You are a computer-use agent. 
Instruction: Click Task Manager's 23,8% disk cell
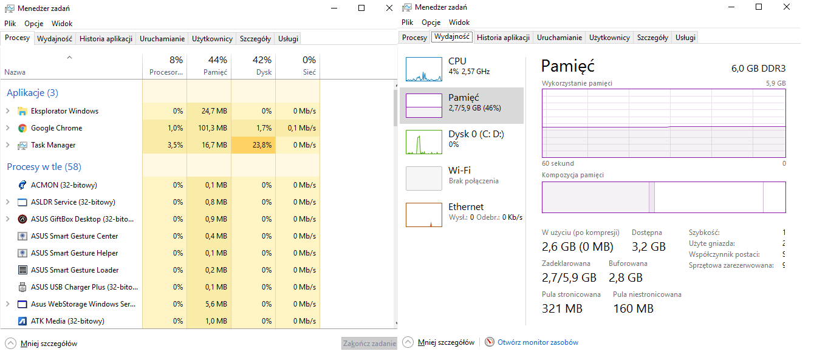pyautogui.click(x=253, y=145)
